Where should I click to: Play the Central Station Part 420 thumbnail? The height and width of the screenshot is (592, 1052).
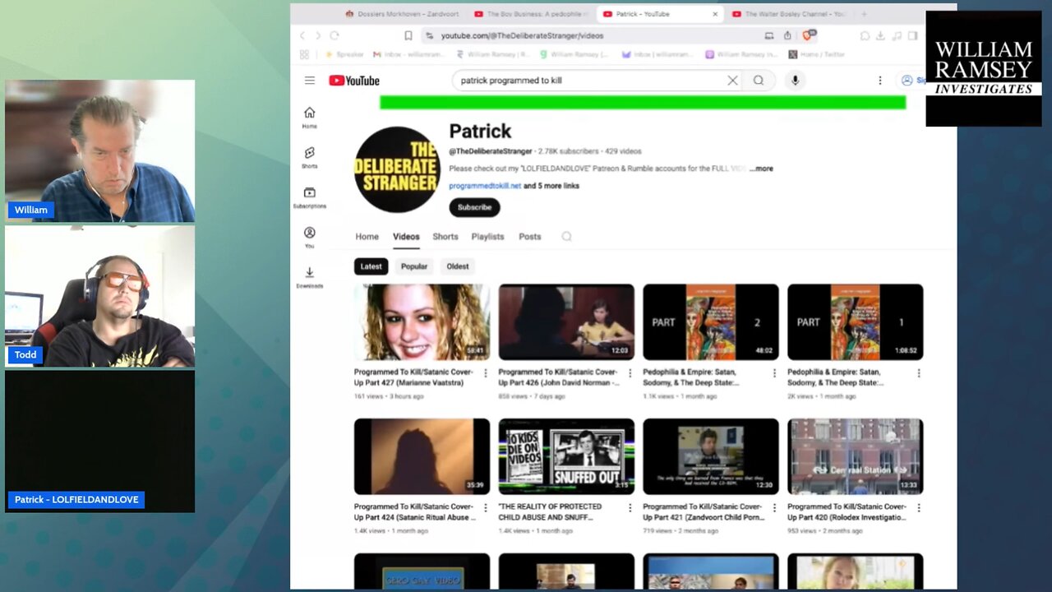coord(856,456)
